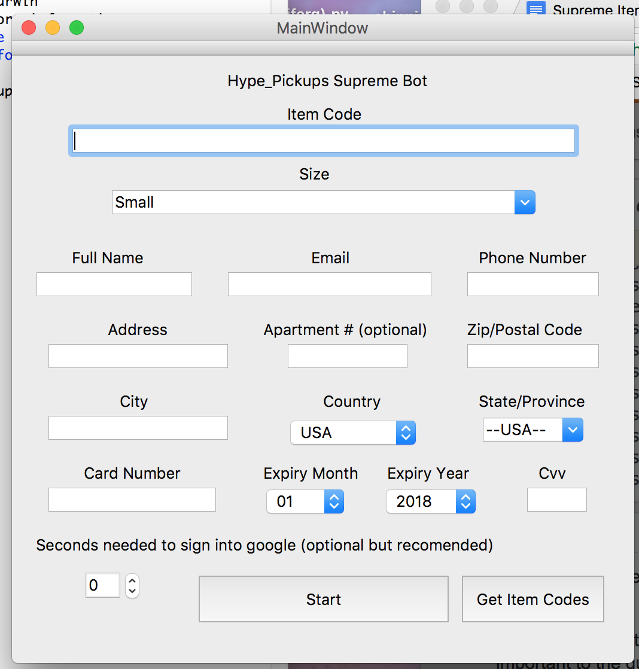Minimize MainWindow with the yellow button
Image resolution: width=639 pixels, height=669 pixels.
(x=53, y=28)
